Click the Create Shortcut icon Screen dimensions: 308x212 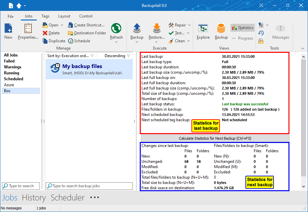coord(71,25)
